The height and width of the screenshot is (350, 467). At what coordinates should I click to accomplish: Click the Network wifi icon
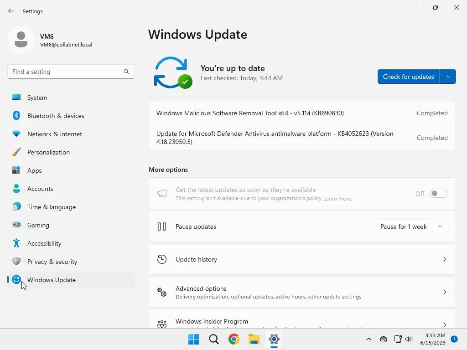(x=16, y=134)
